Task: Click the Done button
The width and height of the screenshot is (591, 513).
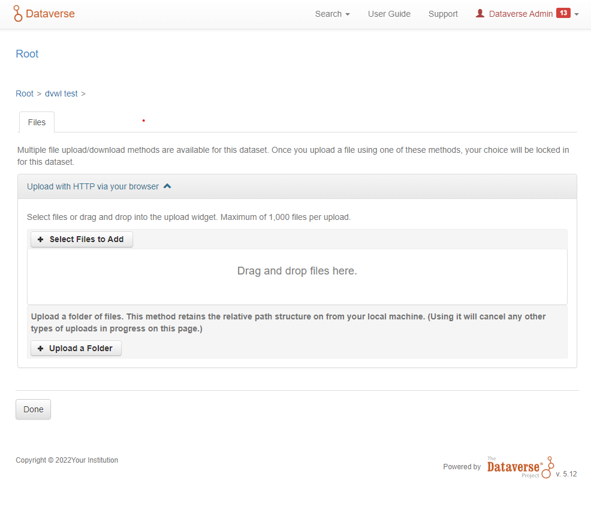Action: 33,409
